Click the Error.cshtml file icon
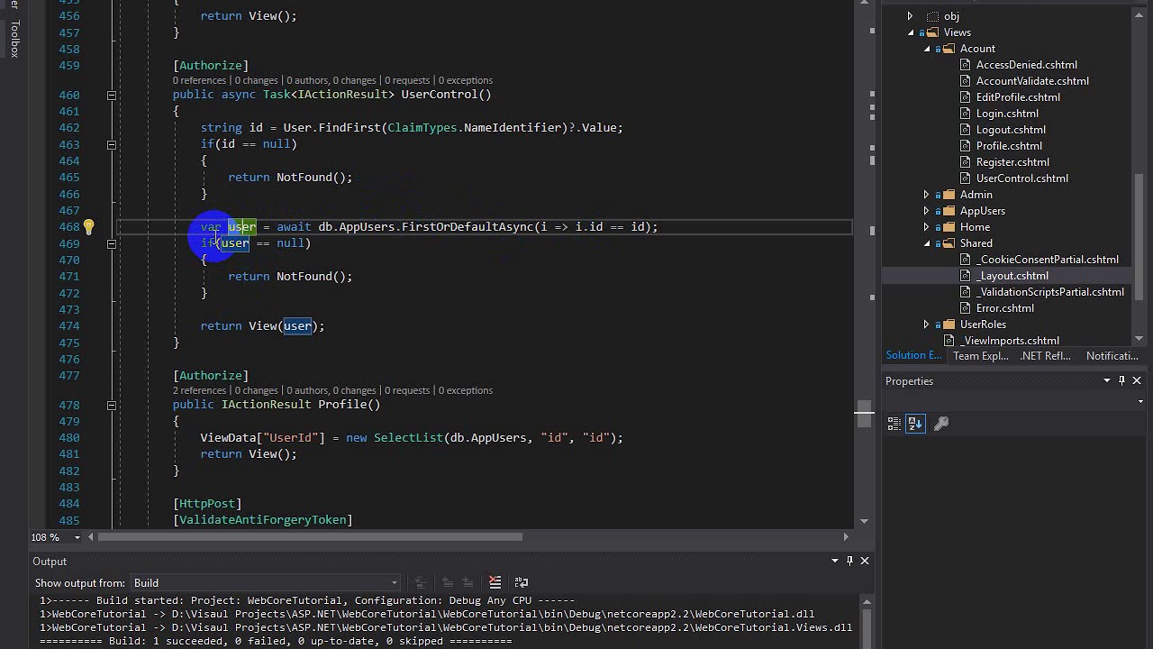 tap(966, 308)
